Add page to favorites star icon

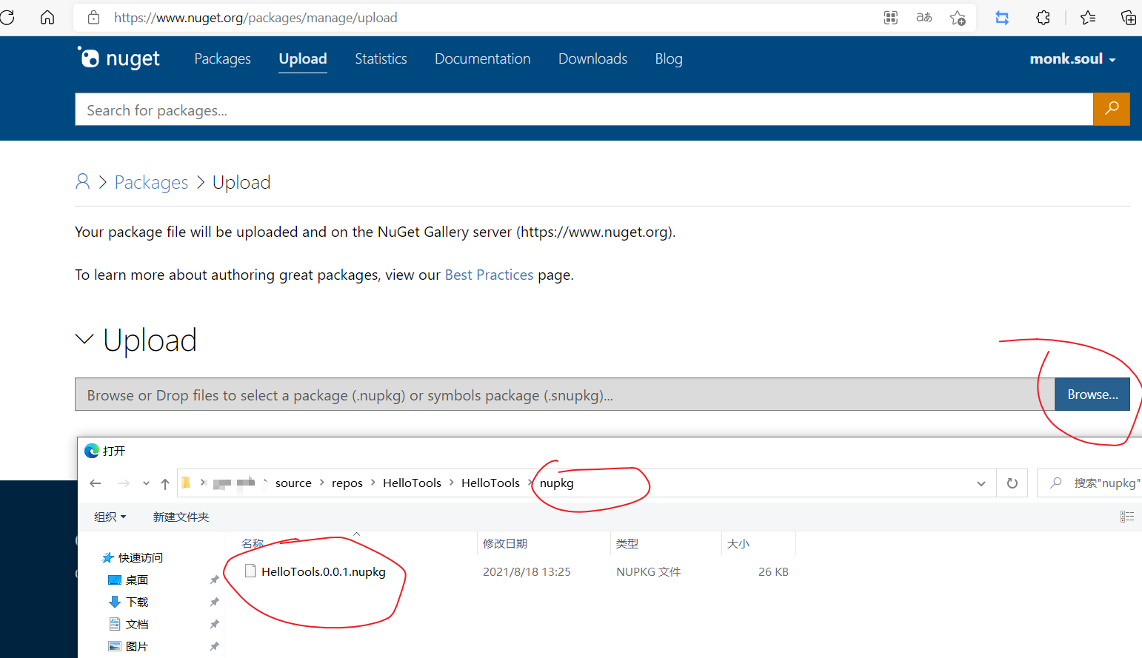[x=958, y=18]
